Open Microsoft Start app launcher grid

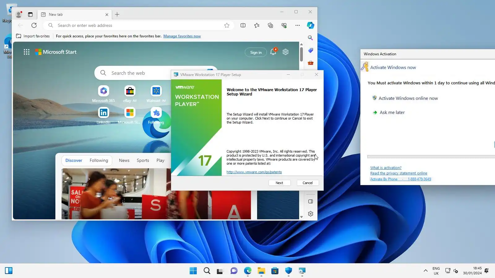(27, 52)
